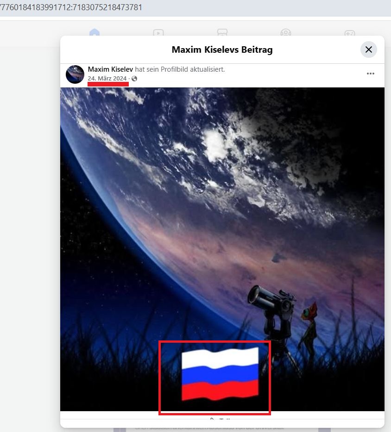Click the globe public audience icon
The height and width of the screenshot is (432, 391).
134,79
